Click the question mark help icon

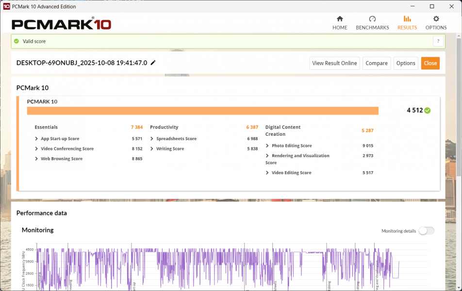coord(438,41)
